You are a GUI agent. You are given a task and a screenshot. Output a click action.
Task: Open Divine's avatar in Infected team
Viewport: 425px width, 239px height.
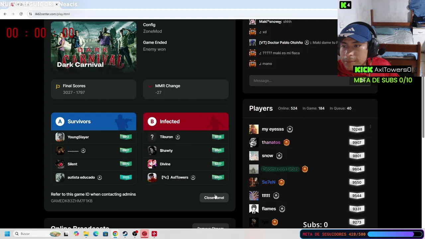(152, 164)
